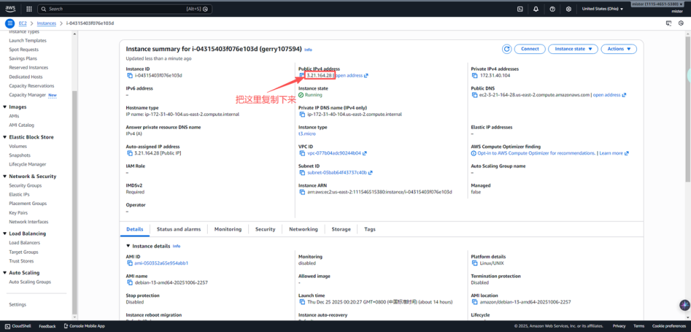The width and height of the screenshot is (691, 332).
Task: Copy the Instance ID
Action: point(130,76)
